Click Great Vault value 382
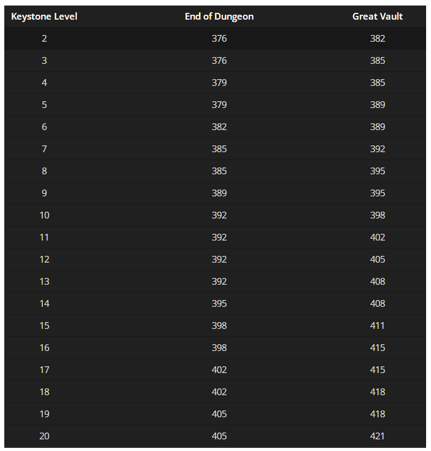 (377, 39)
